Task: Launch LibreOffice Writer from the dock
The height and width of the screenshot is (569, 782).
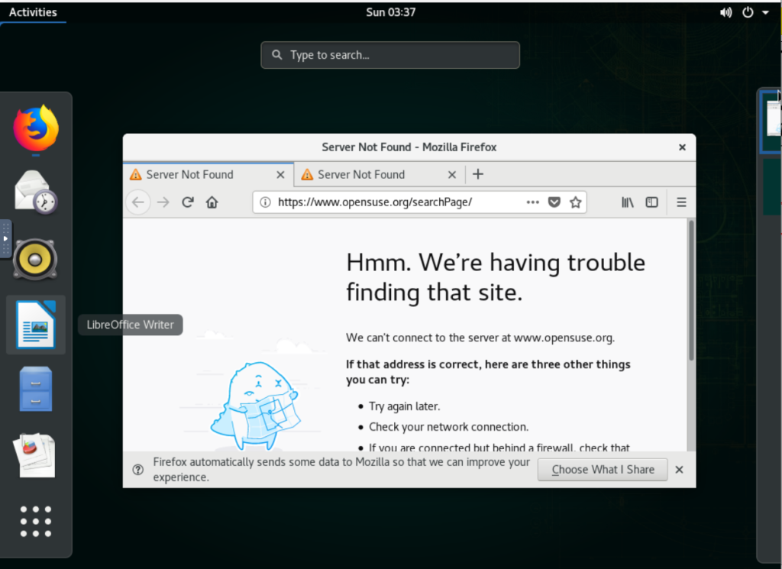Action: (x=35, y=325)
